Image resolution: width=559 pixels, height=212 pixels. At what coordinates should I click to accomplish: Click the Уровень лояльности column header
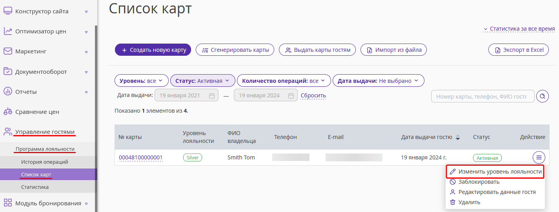coord(198,137)
